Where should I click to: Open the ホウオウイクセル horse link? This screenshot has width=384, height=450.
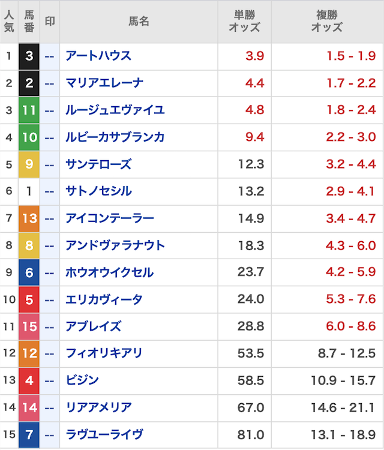click(109, 272)
